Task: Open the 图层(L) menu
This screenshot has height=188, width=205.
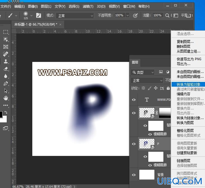Action: point(46,6)
